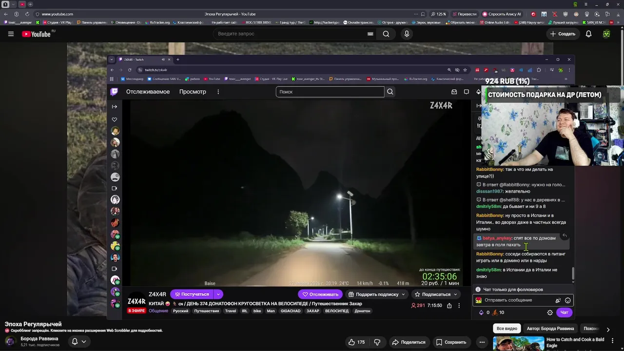
Task: Click the YouTube search magnifier button
Action: click(386, 34)
